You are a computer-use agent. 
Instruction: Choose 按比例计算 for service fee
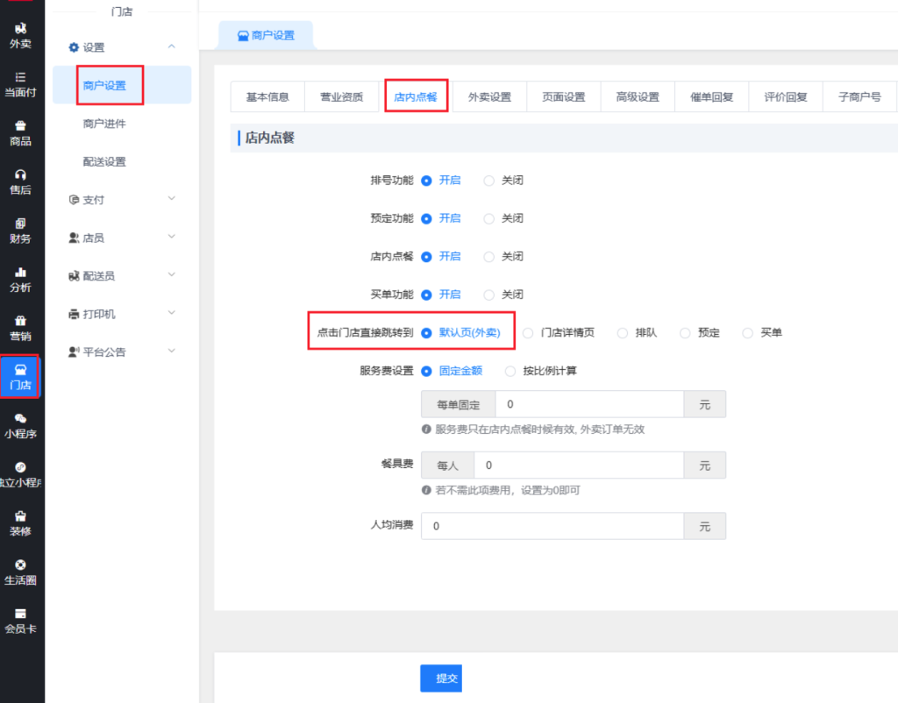pyautogui.click(x=510, y=371)
